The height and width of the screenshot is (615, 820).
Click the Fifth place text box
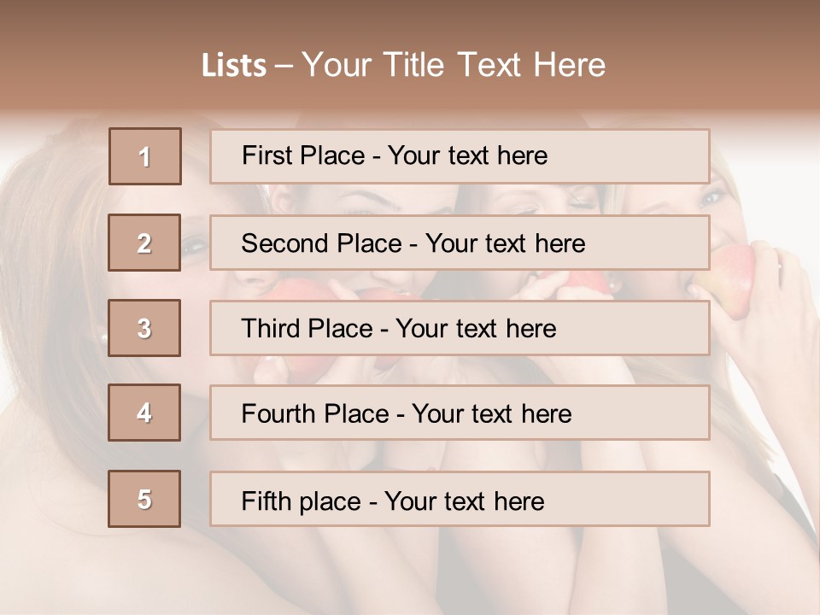click(x=460, y=499)
